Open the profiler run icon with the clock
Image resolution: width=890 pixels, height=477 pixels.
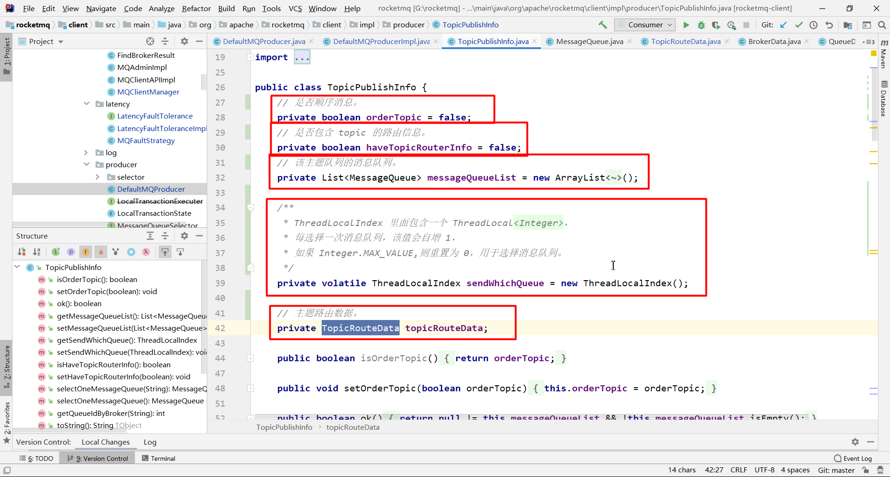click(731, 25)
